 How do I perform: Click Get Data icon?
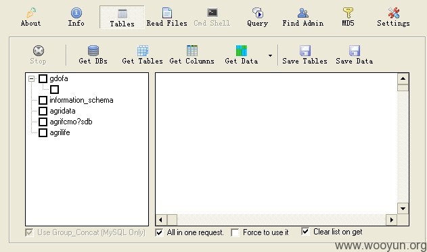click(242, 51)
